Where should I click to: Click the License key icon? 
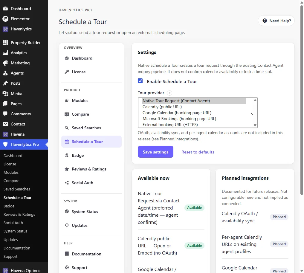point(67,72)
